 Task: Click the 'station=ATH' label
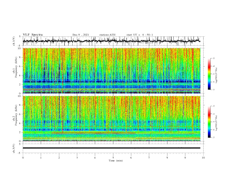(107, 35)
